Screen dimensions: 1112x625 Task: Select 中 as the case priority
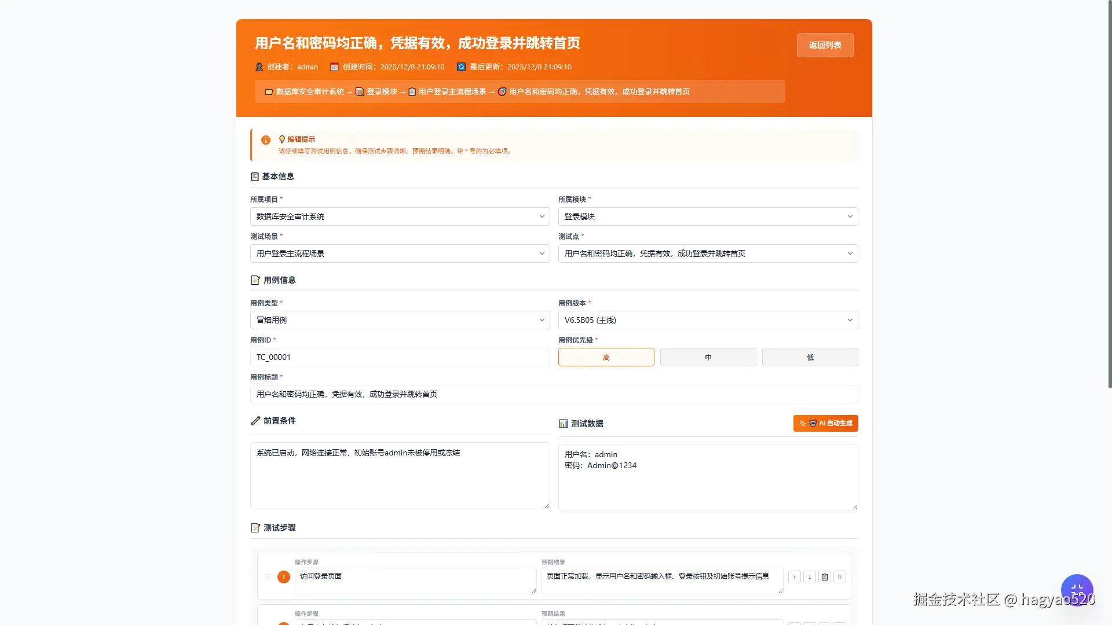coord(708,357)
